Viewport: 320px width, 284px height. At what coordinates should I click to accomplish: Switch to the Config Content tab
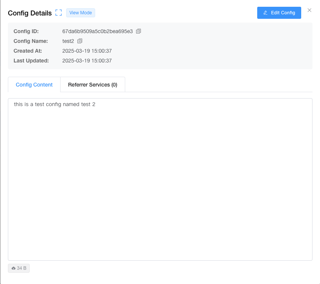click(34, 85)
